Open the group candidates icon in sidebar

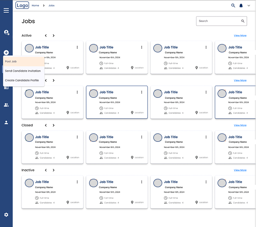coord(6,105)
